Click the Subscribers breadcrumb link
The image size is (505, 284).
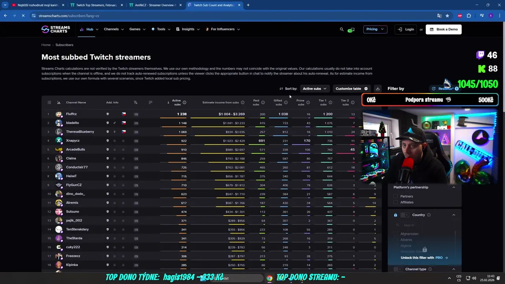pos(64,45)
